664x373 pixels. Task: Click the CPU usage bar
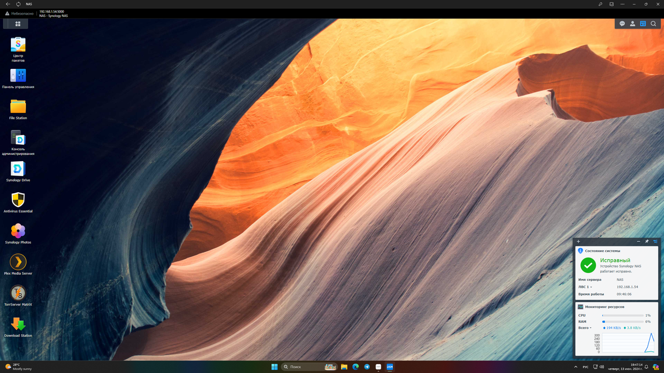point(622,315)
